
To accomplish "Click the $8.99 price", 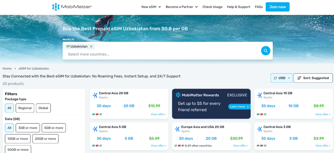I will [319, 106].
